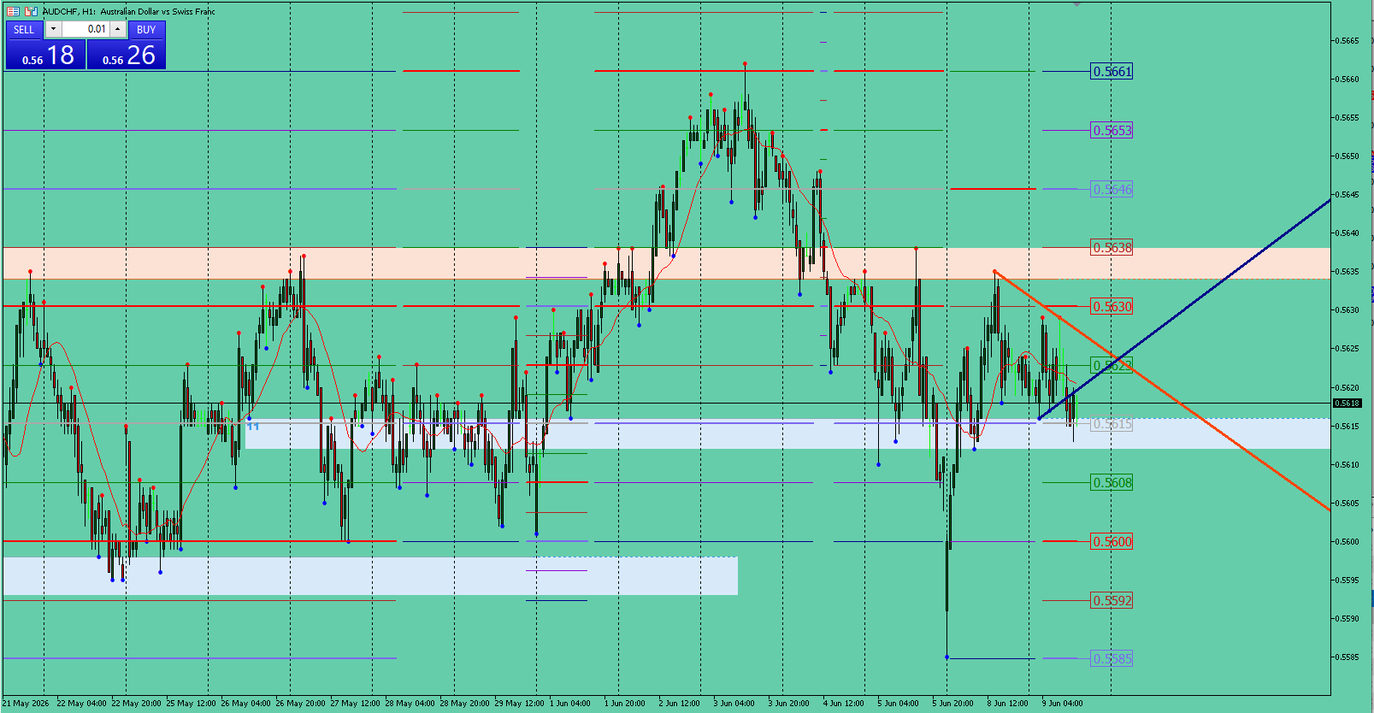Select the 0.5630 red level label
This screenshot has height=713, width=1374.
pos(1112,307)
